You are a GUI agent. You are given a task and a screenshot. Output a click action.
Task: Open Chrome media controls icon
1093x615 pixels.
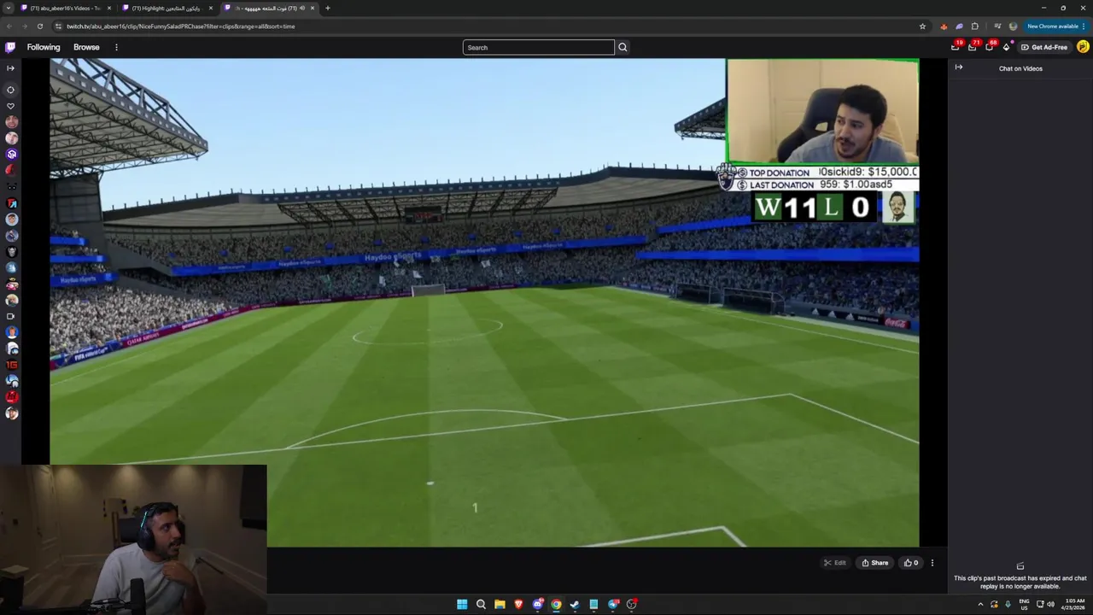997,26
